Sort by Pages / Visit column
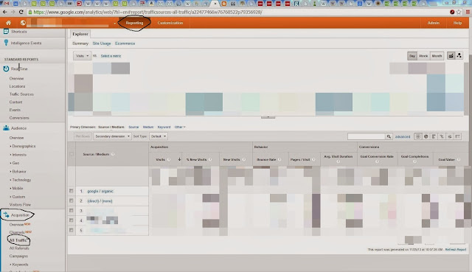Image resolution: width=472 pixels, height=272 pixels. (x=300, y=159)
